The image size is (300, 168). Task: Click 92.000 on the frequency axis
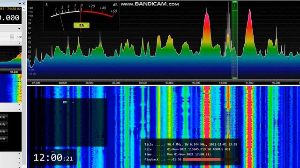point(276,83)
